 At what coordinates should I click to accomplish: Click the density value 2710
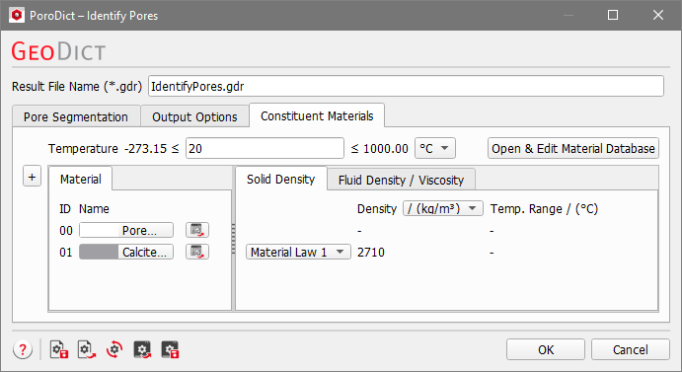click(371, 252)
